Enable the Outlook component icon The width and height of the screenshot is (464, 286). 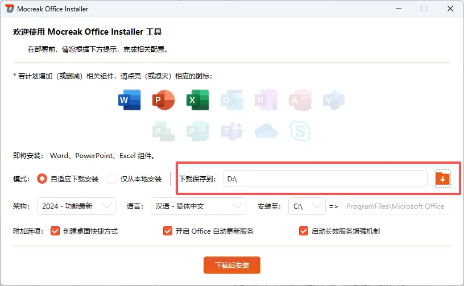point(231,100)
